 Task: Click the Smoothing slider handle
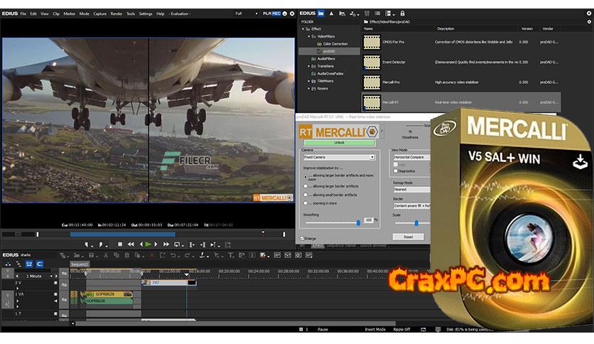click(x=358, y=222)
